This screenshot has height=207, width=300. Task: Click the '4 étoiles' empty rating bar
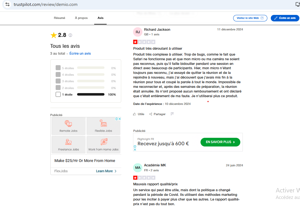tap(91, 74)
